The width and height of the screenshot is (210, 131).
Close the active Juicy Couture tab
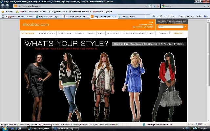116,16
